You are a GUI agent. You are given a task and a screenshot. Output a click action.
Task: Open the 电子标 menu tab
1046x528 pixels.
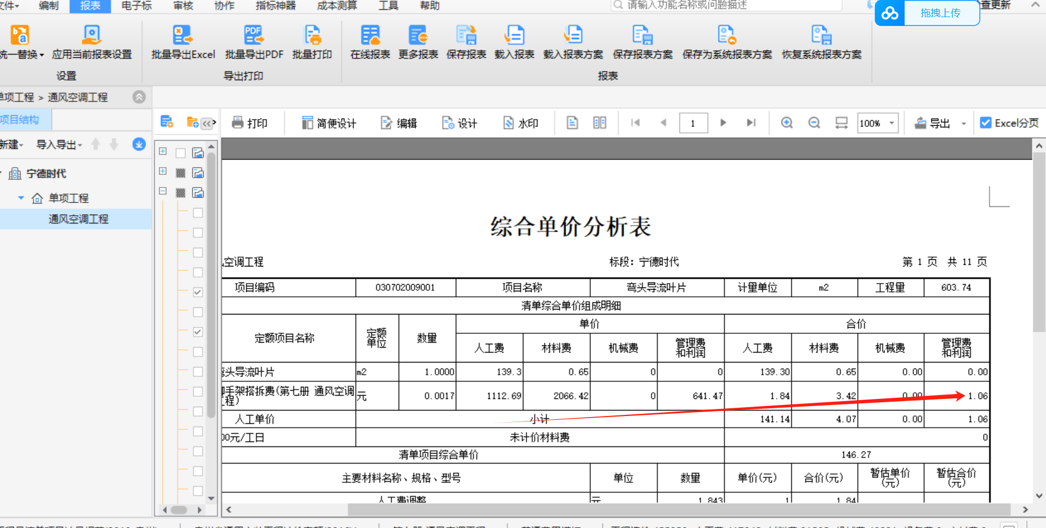(x=136, y=6)
